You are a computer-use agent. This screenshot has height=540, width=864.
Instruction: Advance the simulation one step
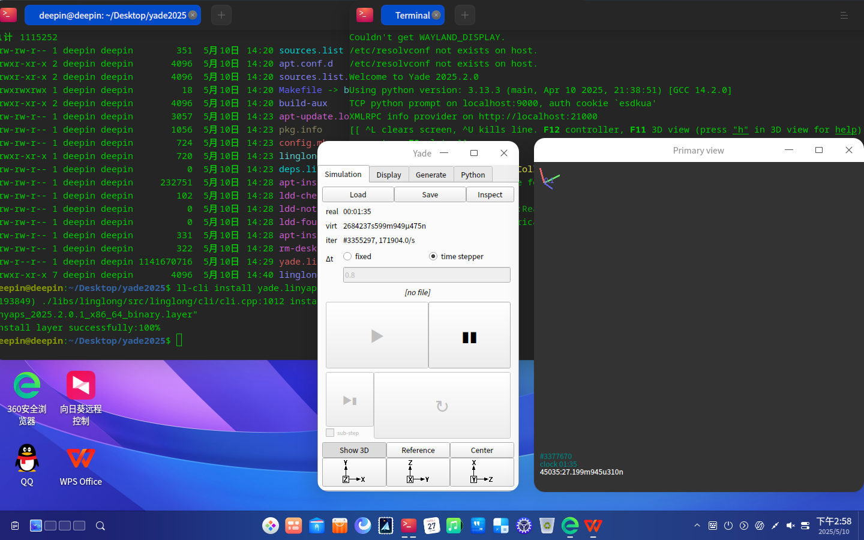pos(350,400)
